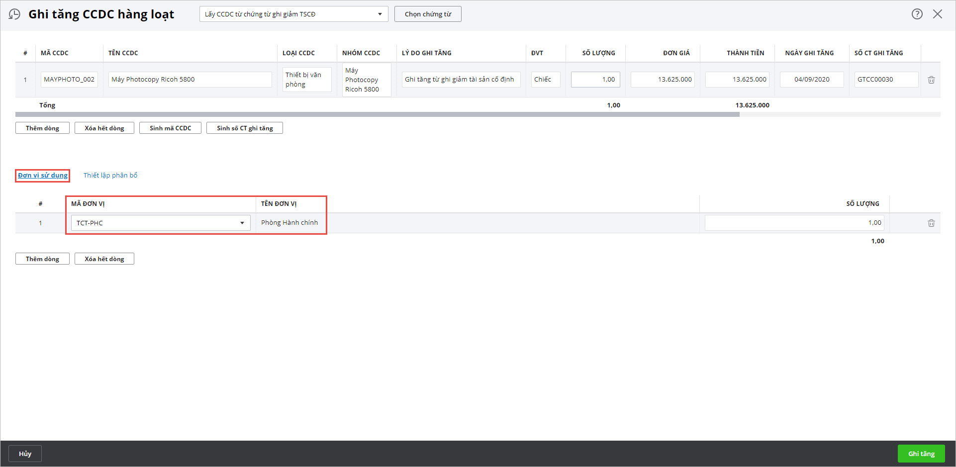Click Sinh mã CCDC button

170,128
